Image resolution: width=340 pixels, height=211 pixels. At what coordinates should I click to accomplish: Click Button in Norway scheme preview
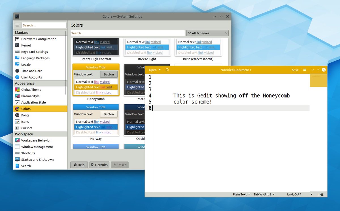(109, 114)
